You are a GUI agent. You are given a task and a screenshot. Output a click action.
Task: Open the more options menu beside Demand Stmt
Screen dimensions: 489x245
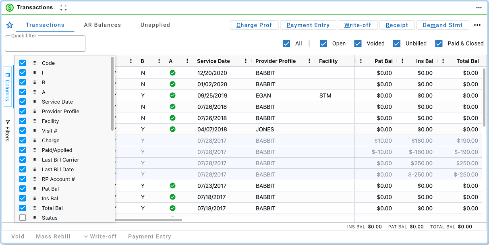(477, 25)
